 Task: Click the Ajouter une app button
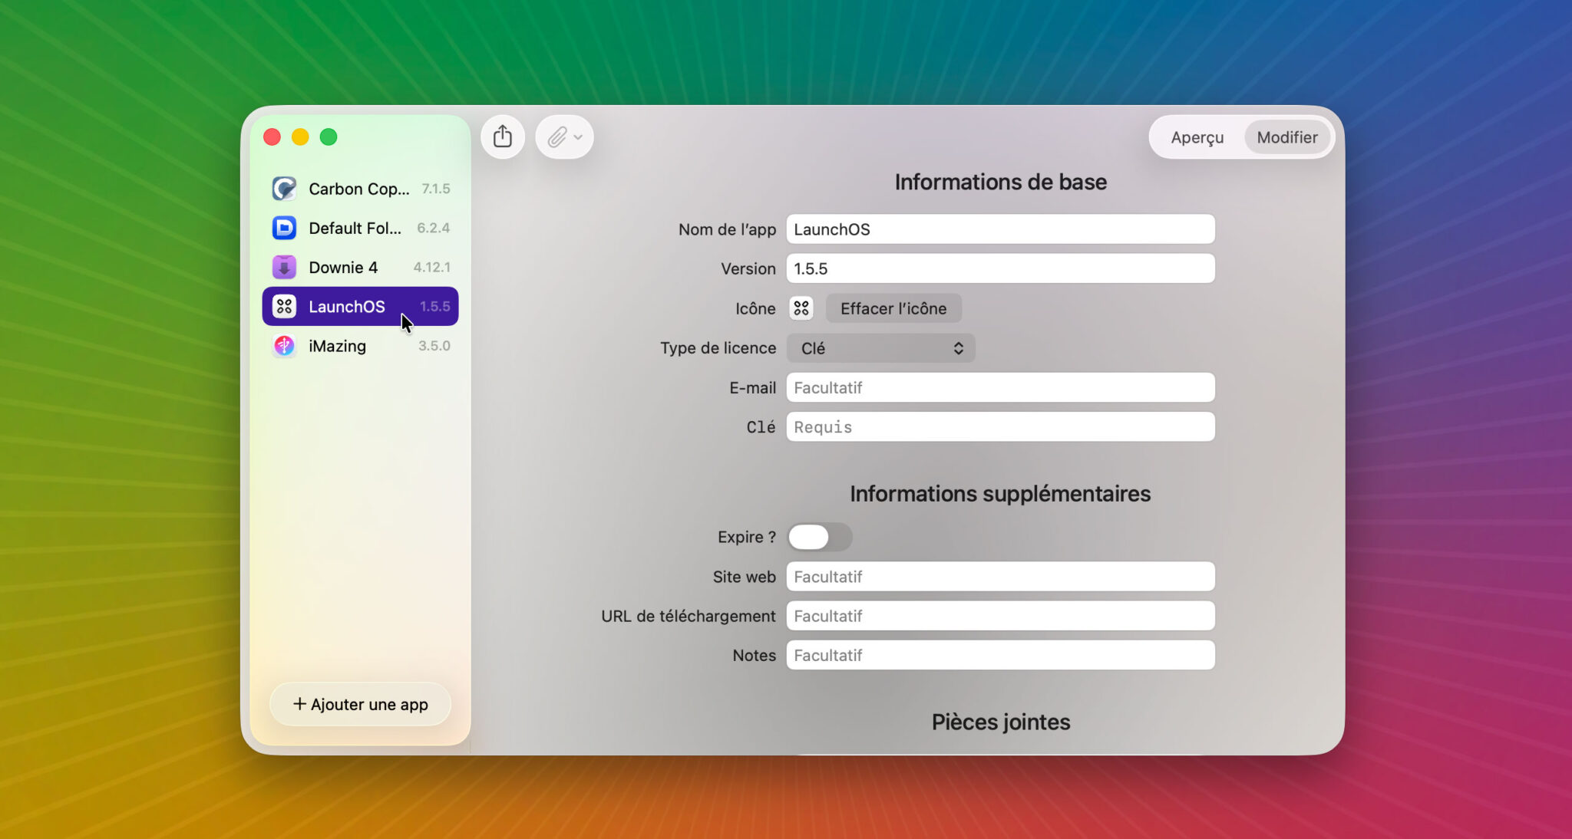coord(360,704)
